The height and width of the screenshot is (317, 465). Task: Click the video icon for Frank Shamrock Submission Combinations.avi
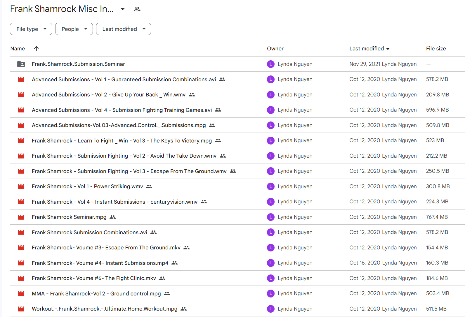tap(21, 232)
